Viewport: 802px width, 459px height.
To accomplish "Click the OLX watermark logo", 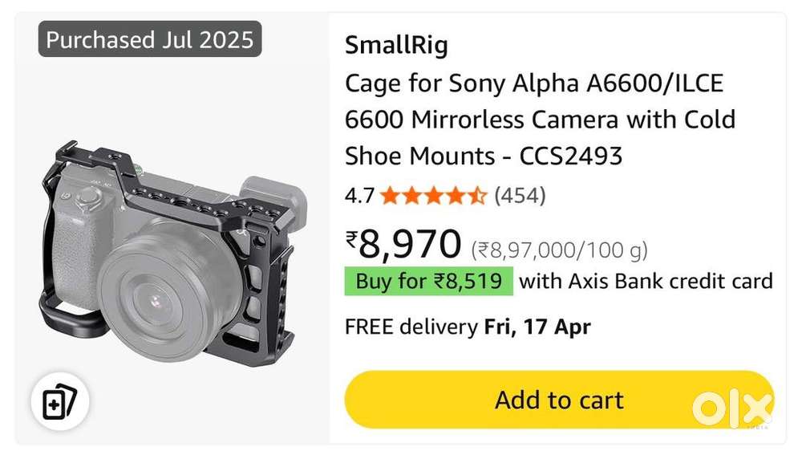I will (731, 409).
